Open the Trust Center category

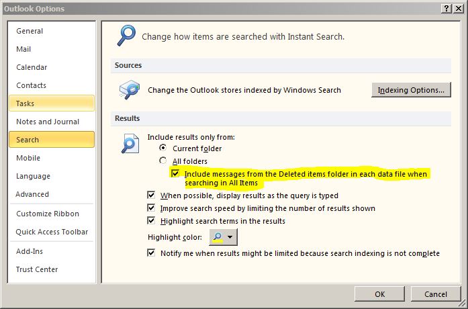coord(52,269)
